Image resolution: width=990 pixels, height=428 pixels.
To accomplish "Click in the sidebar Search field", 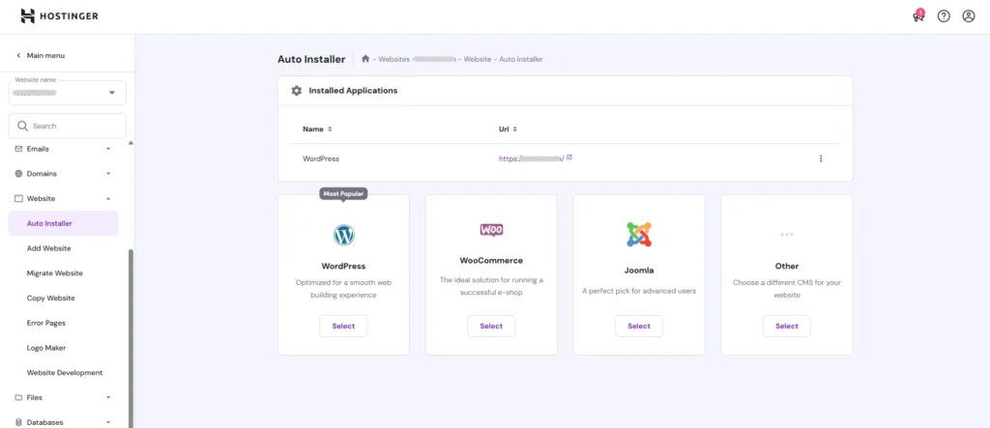I will tap(67, 126).
